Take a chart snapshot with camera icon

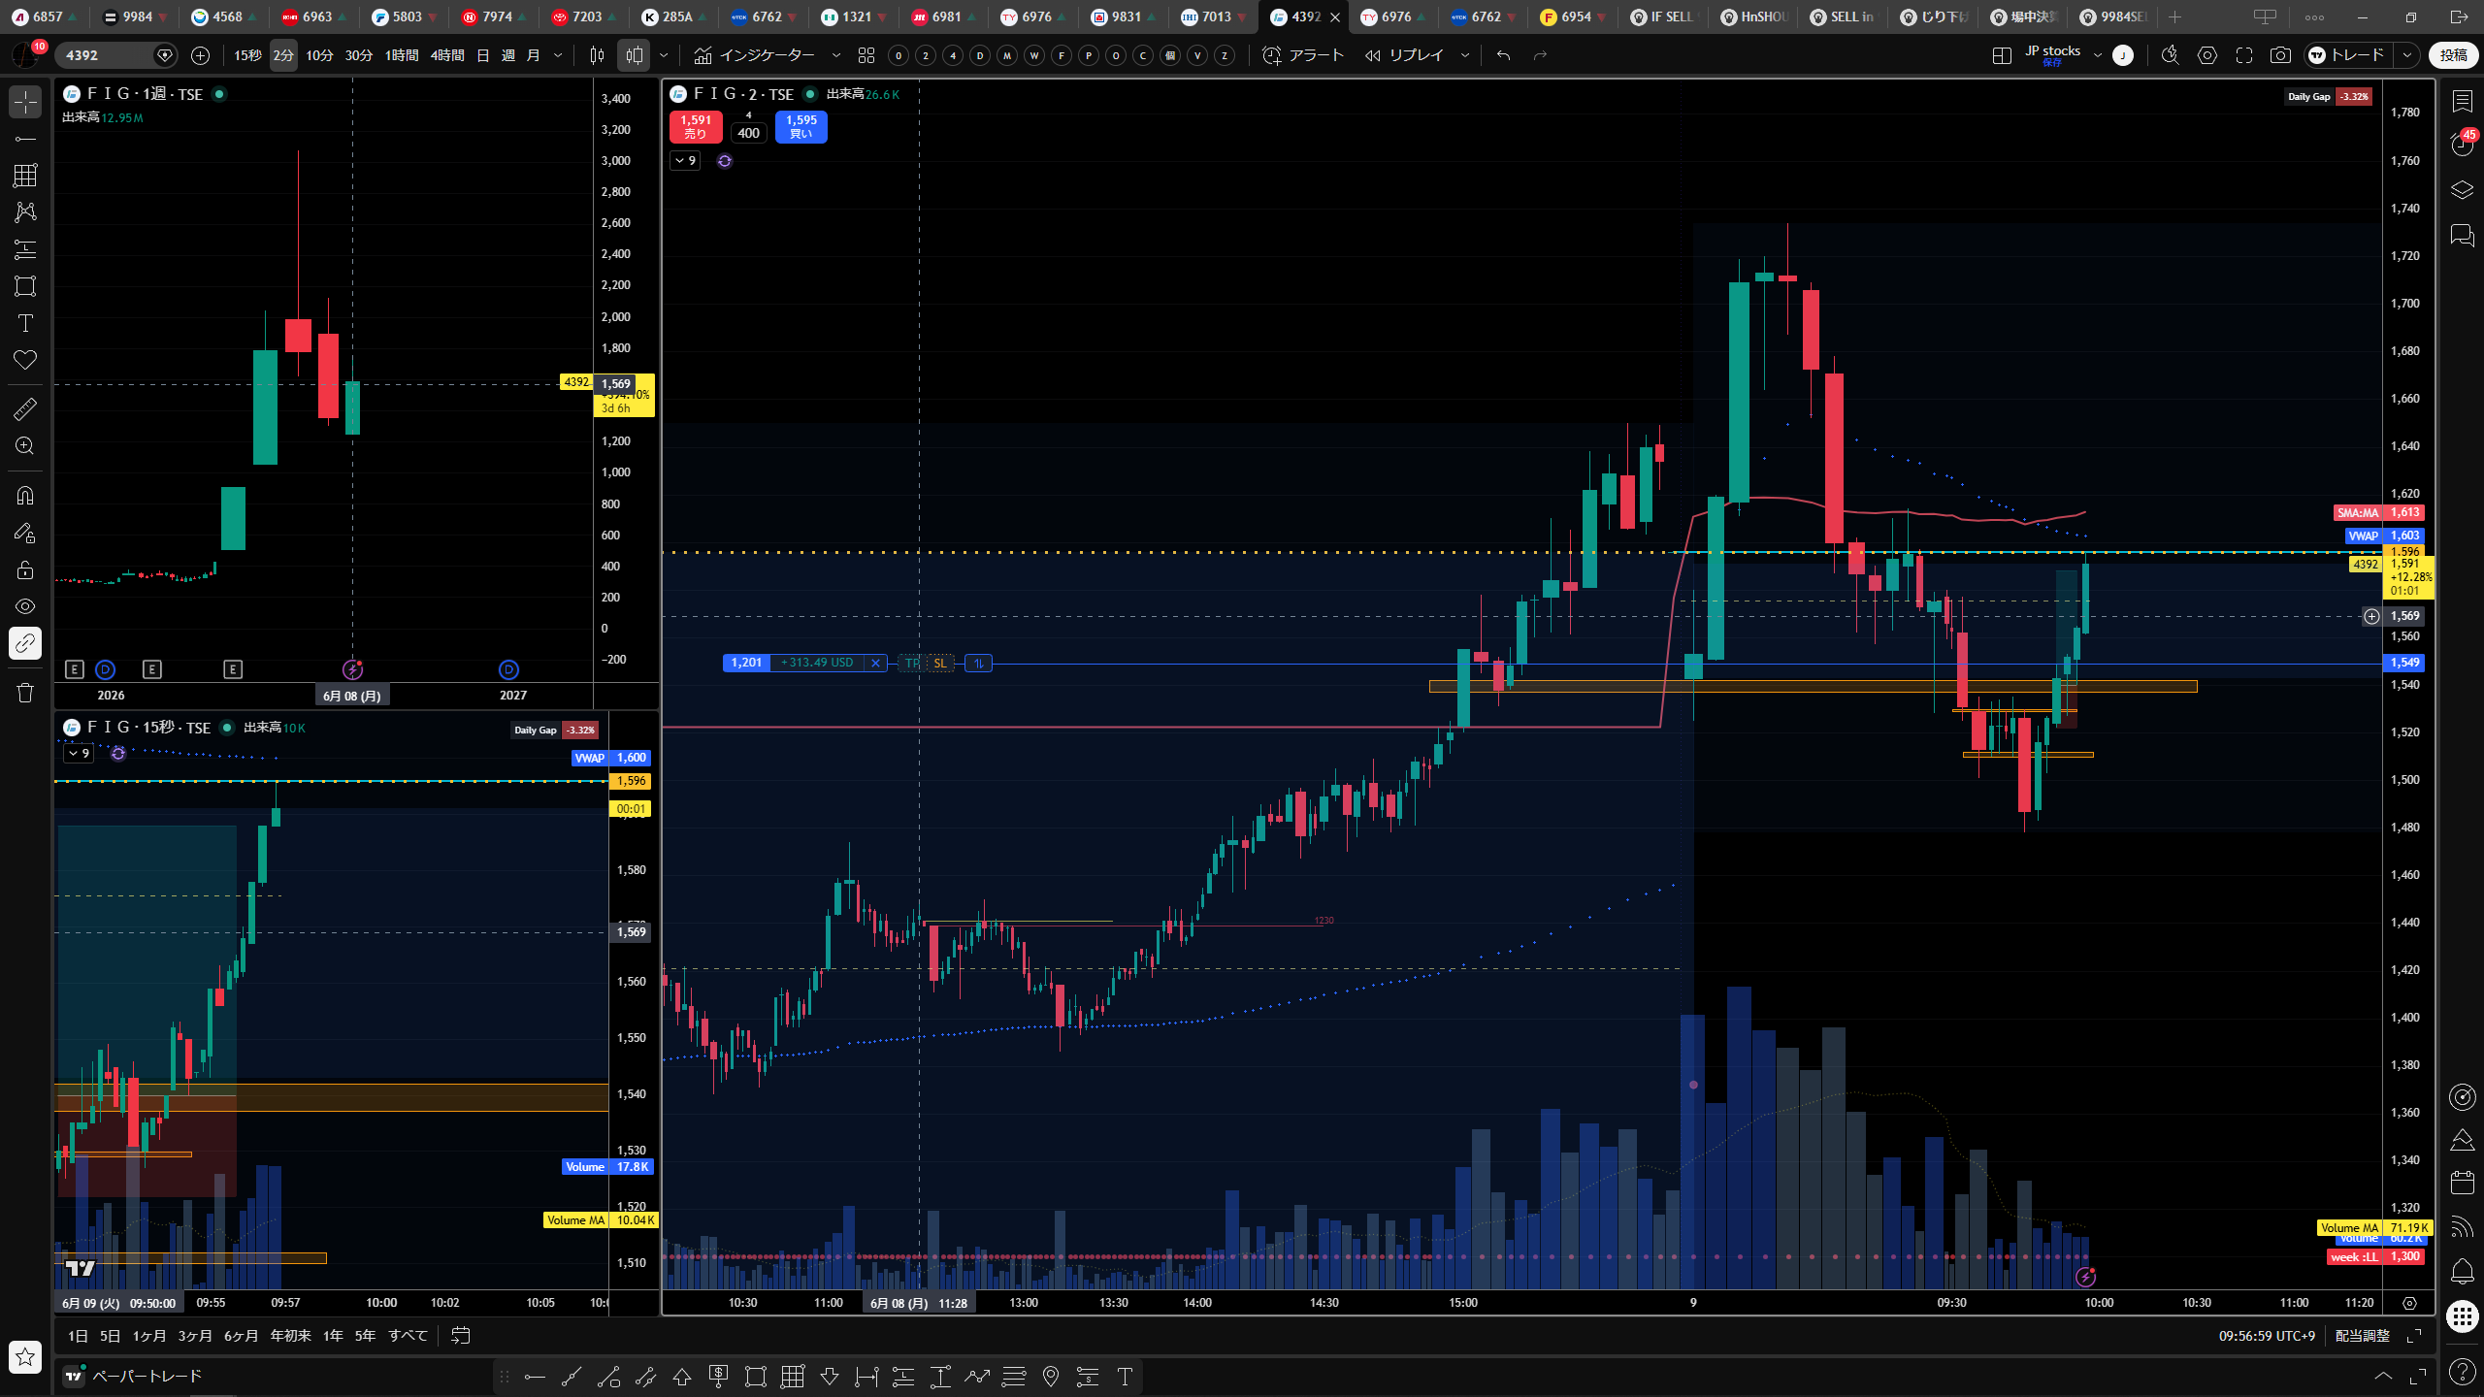coord(2280,55)
